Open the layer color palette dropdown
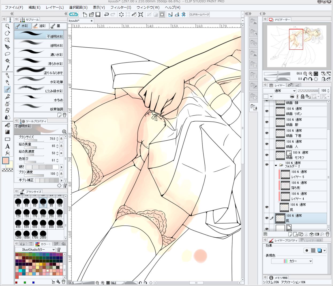 tap(268, 97)
